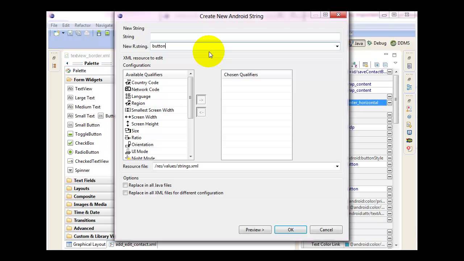Pick the CheckedTextView widget in Palette
The image size is (464, 261).
click(x=88, y=161)
